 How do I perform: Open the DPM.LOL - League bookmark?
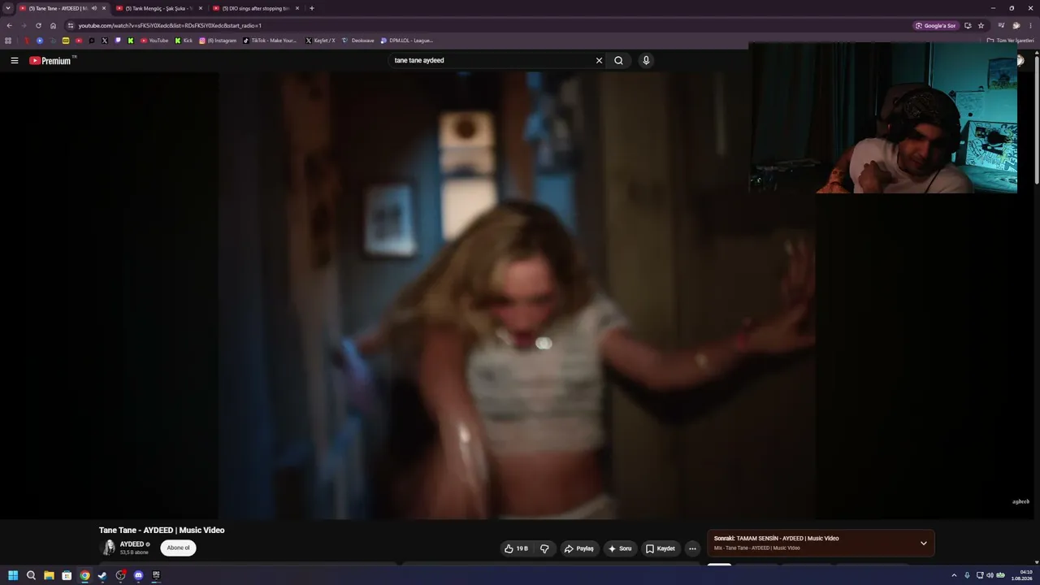pyautogui.click(x=407, y=40)
